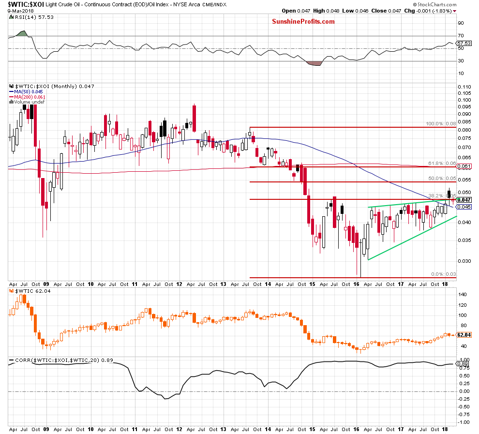Click the $WTIC 62.04 panel legend text
479x434 pixels.
coord(33,291)
